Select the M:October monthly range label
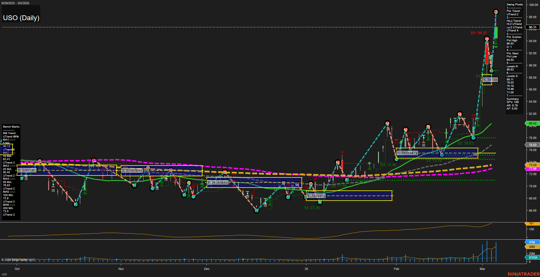 [27, 170]
